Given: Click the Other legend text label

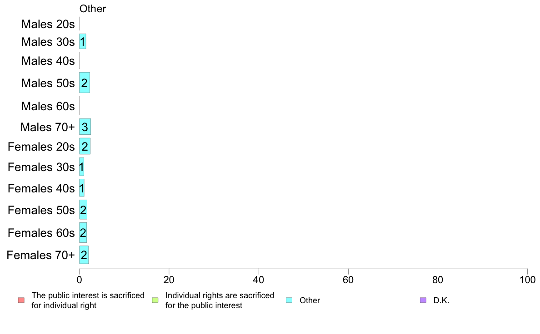Looking at the screenshot, I should coord(310,300).
